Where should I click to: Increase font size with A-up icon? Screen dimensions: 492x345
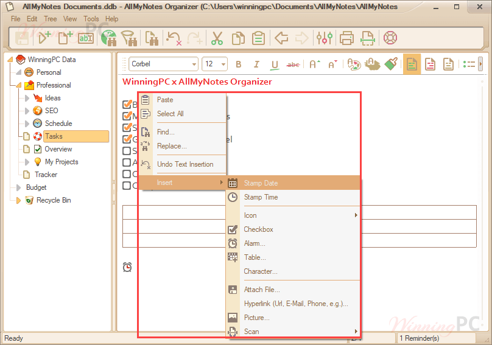315,64
